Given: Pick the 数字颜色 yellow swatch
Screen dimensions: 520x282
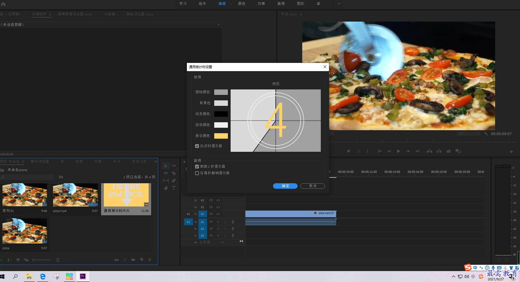Looking at the screenshot, I should pos(221,136).
